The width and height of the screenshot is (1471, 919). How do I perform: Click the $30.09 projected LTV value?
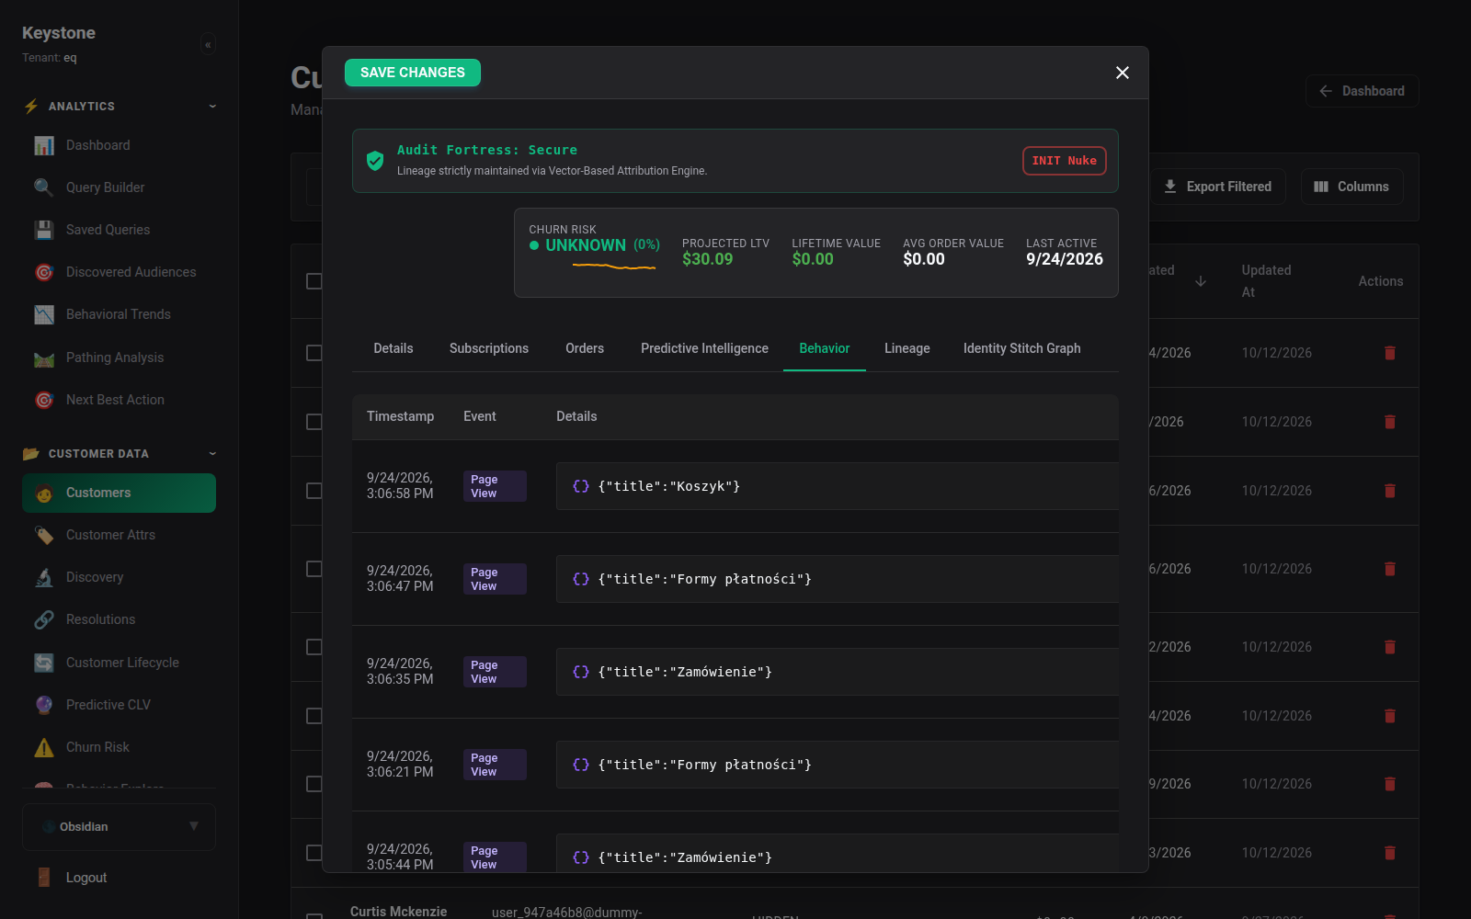(x=708, y=259)
